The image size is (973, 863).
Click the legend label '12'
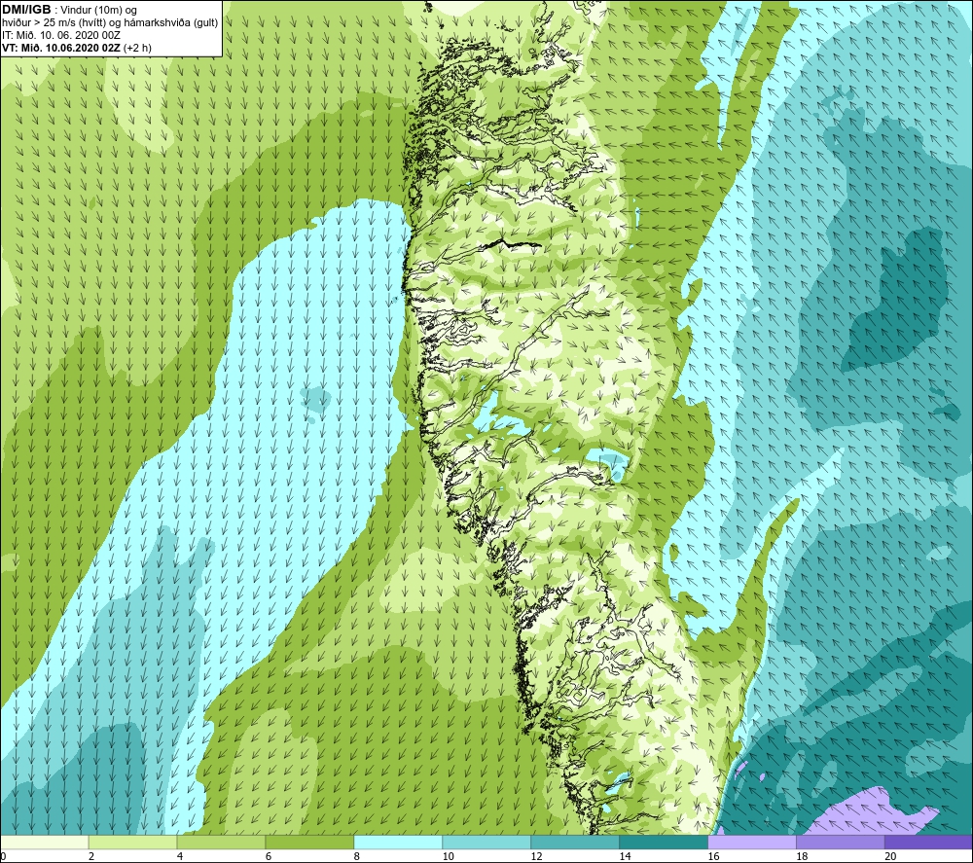[x=536, y=856]
